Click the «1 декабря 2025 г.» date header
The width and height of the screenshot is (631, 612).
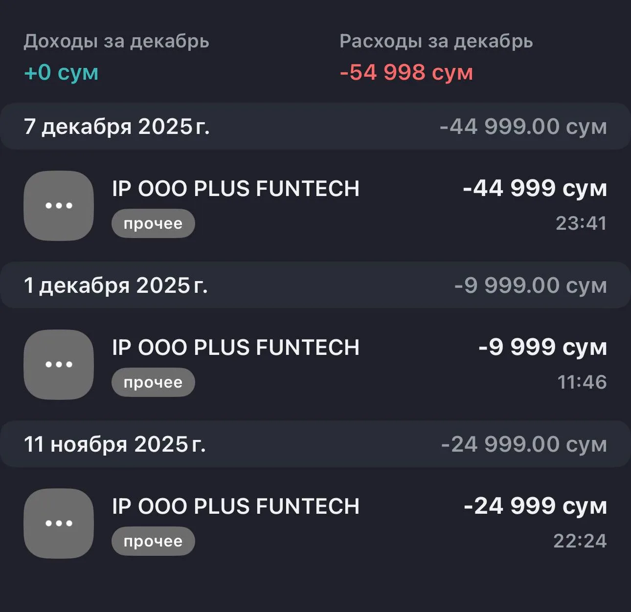(115, 285)
